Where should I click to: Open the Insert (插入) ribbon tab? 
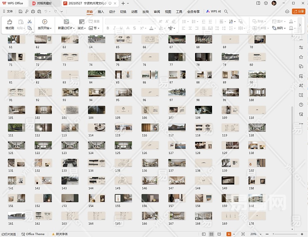tap(101, 12)
